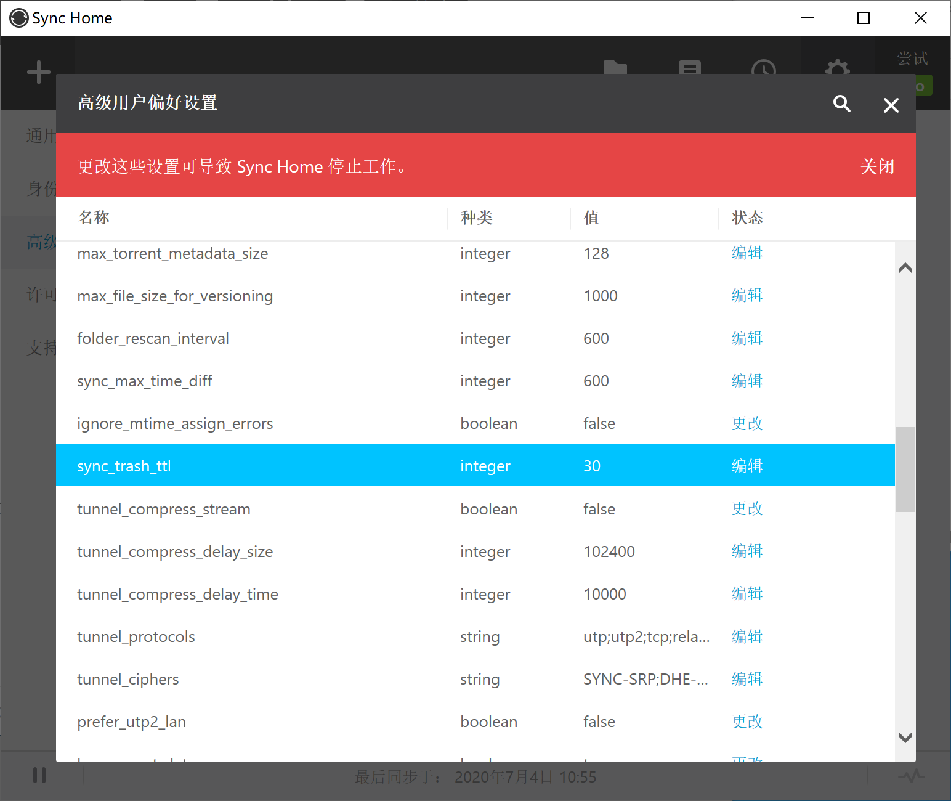Click the activity graph icon in status bar
This screenshot has width=951, height=801.
pyautogui.click(x=911, y=775)
